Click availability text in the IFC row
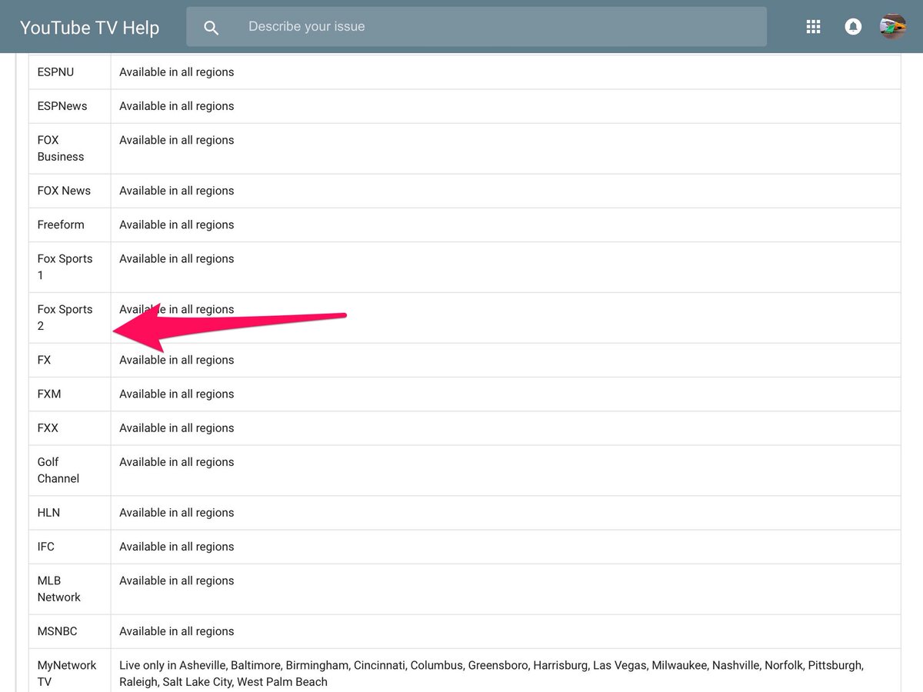 (x=177, y=546)
